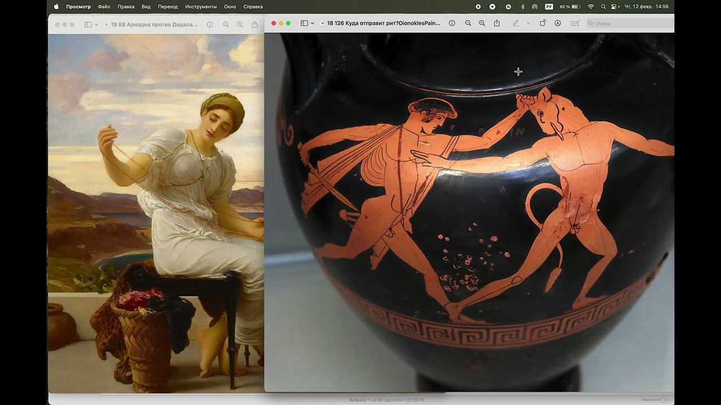
Task: Click the Finder status text about 40 items
Action: point(386,400)
